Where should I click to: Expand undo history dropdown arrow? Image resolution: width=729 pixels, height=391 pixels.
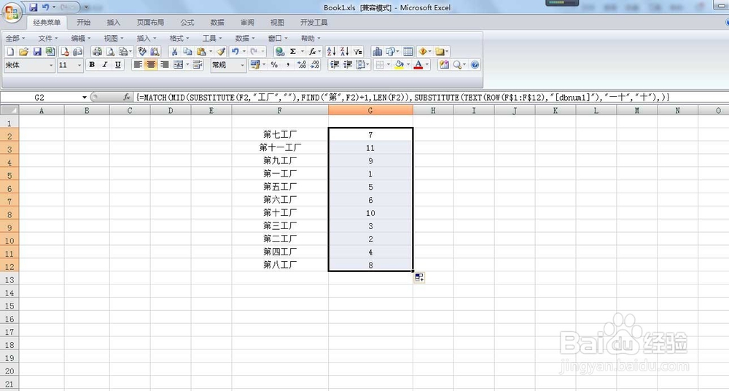(244, 52)
